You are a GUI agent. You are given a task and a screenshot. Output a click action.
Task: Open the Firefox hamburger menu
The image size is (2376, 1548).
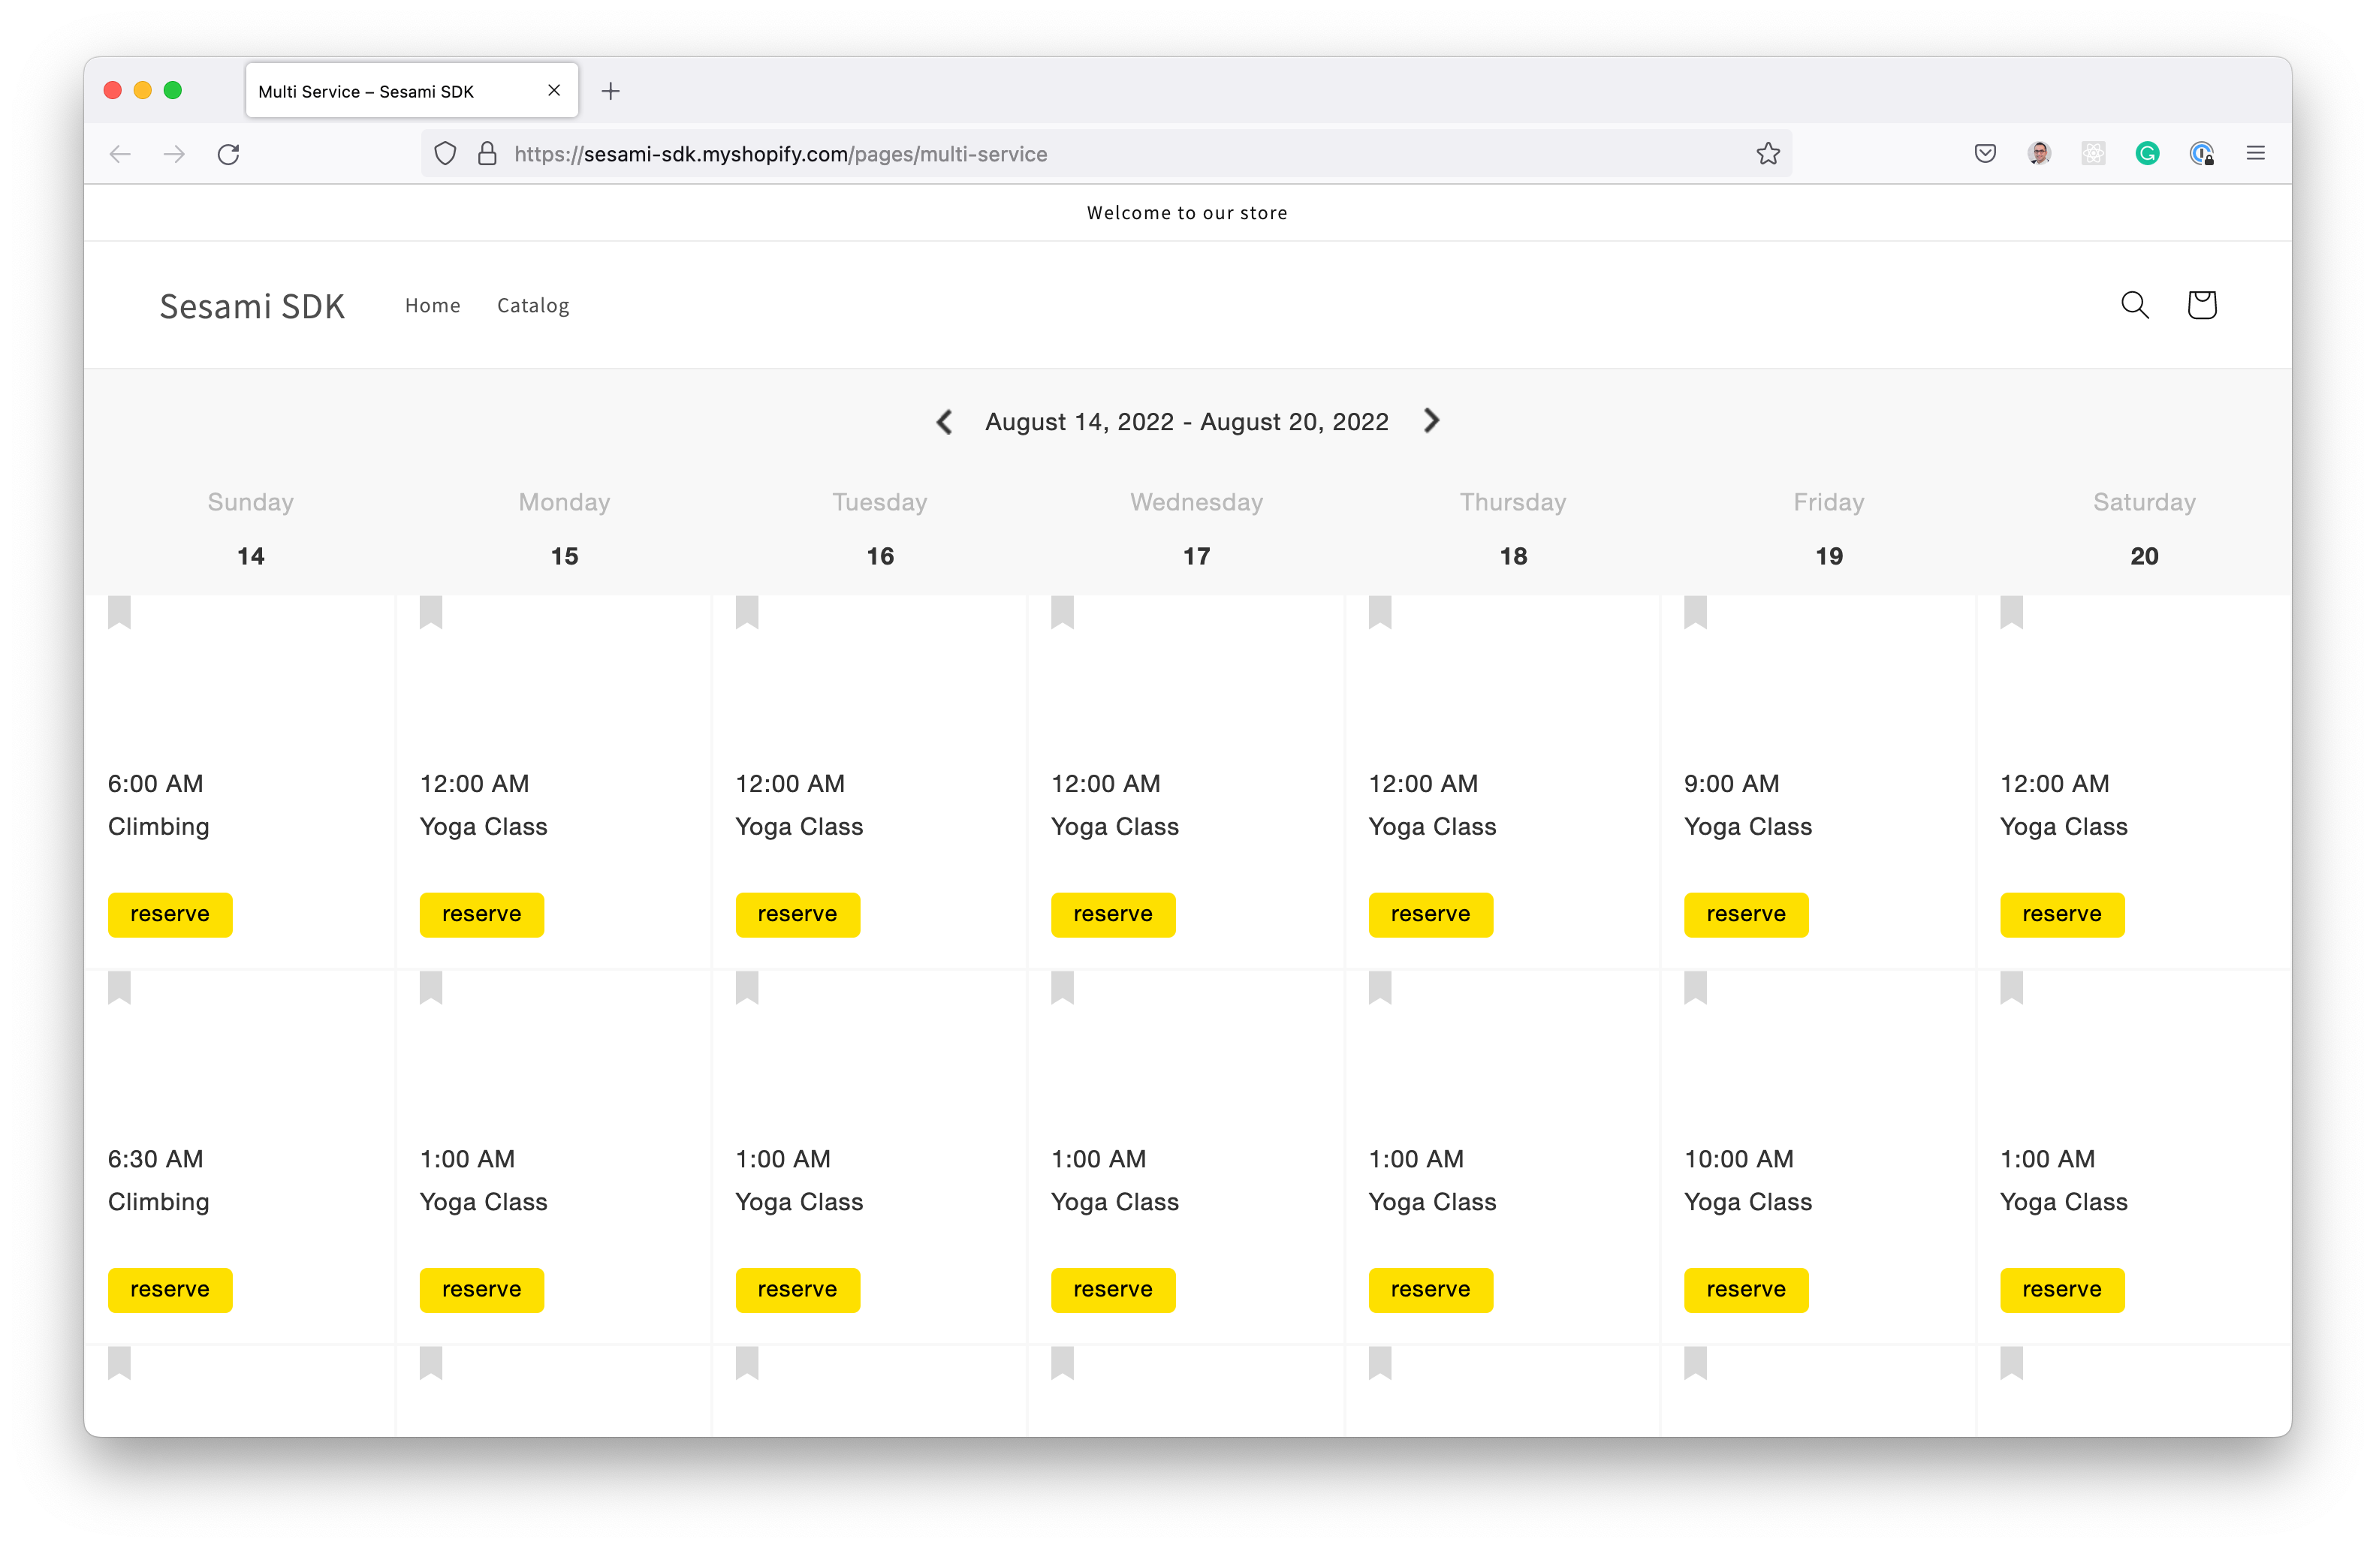click(x=2255, y=152)
